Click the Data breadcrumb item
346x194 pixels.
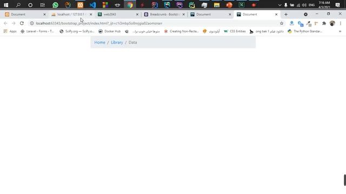pos(132,42)
